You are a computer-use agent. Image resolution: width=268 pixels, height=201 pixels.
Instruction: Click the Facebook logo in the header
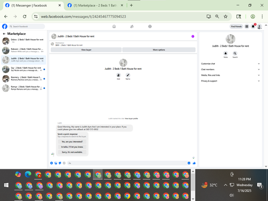tap(5, 26)
